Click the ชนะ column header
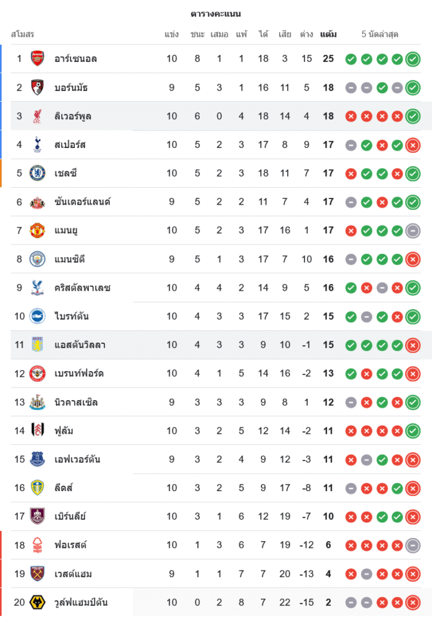This screenshot has width=432, height=624. pyautogui.click(x=197, y=34)
